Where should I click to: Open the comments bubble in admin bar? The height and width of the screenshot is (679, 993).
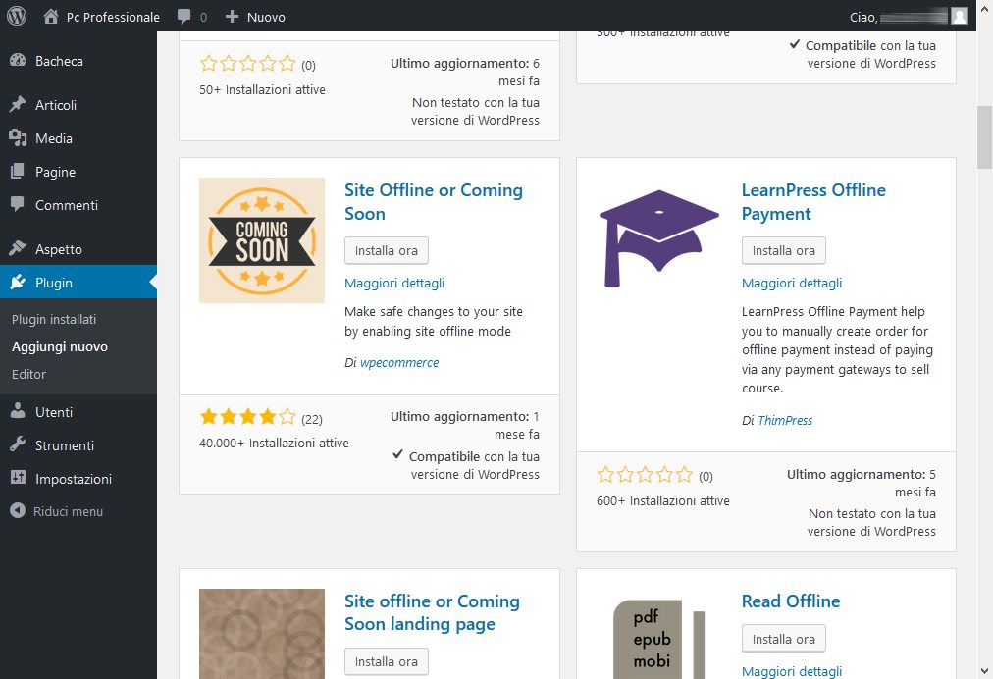point(191,17)
